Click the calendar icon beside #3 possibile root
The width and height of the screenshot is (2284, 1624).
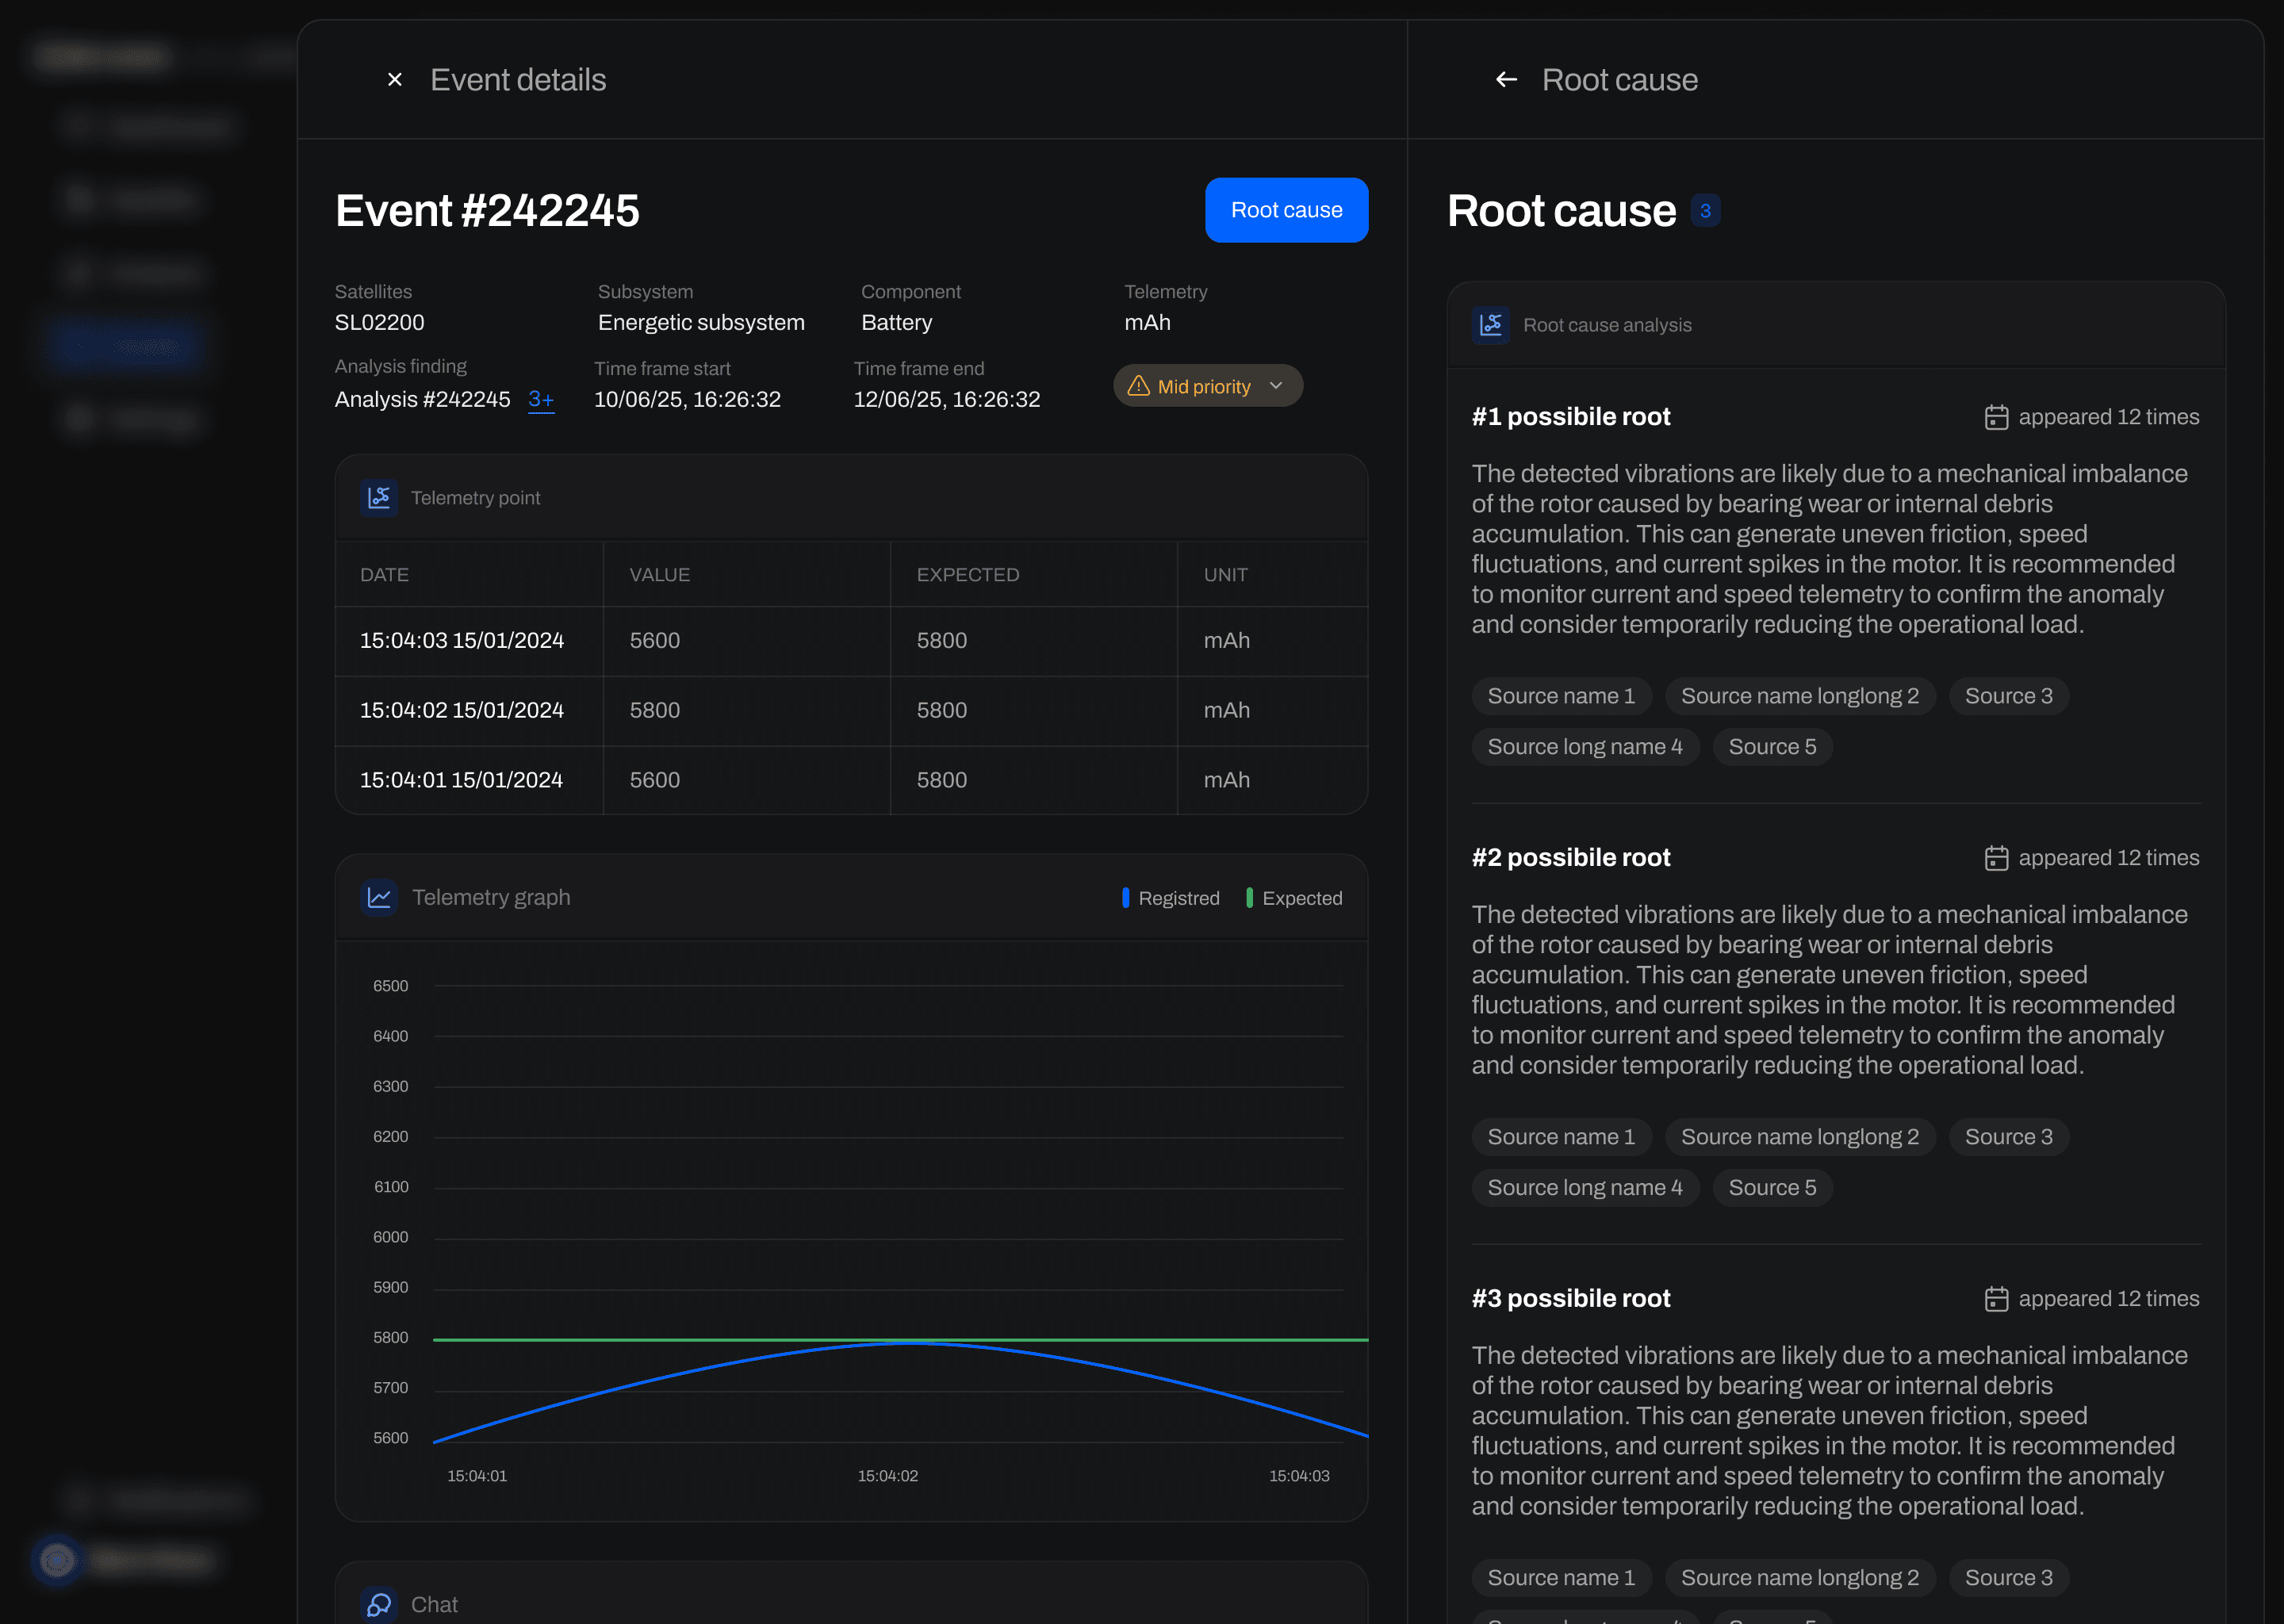coord(1996,1299)
